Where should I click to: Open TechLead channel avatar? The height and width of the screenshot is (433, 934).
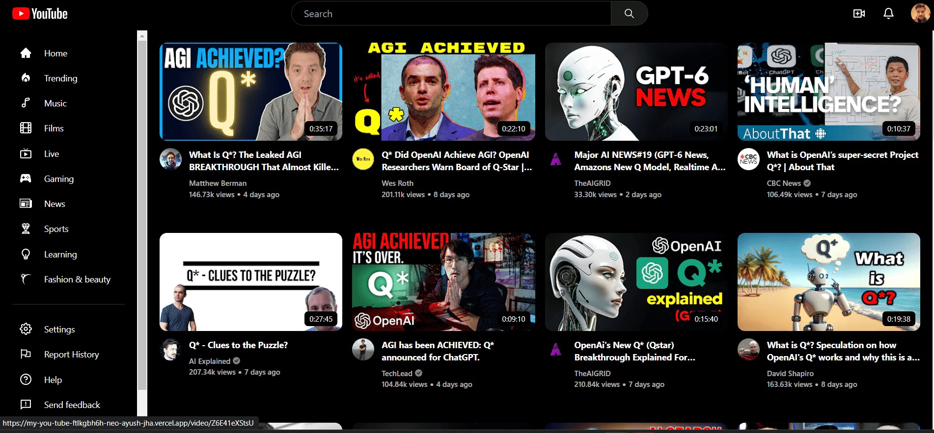363,350
